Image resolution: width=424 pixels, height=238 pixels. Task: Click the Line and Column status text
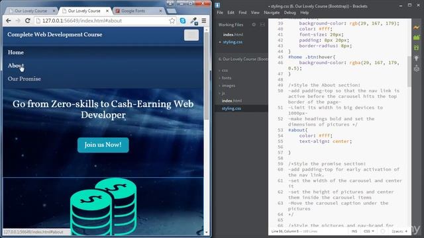click(285, 231)
